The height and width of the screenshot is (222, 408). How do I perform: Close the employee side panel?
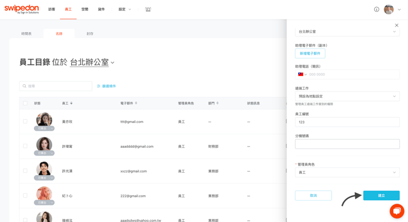(397, 26)
